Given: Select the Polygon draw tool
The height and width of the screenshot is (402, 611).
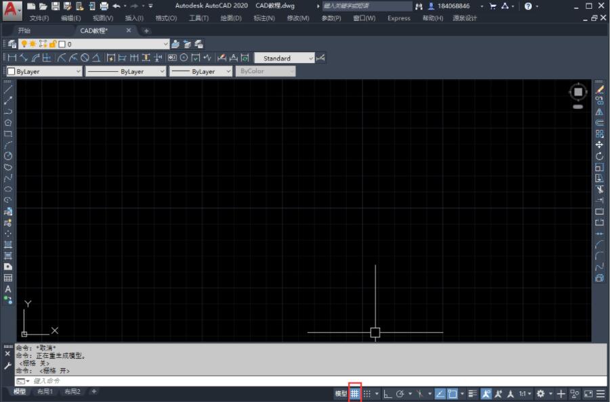Looking at the screenshot, I should [8, 122].
